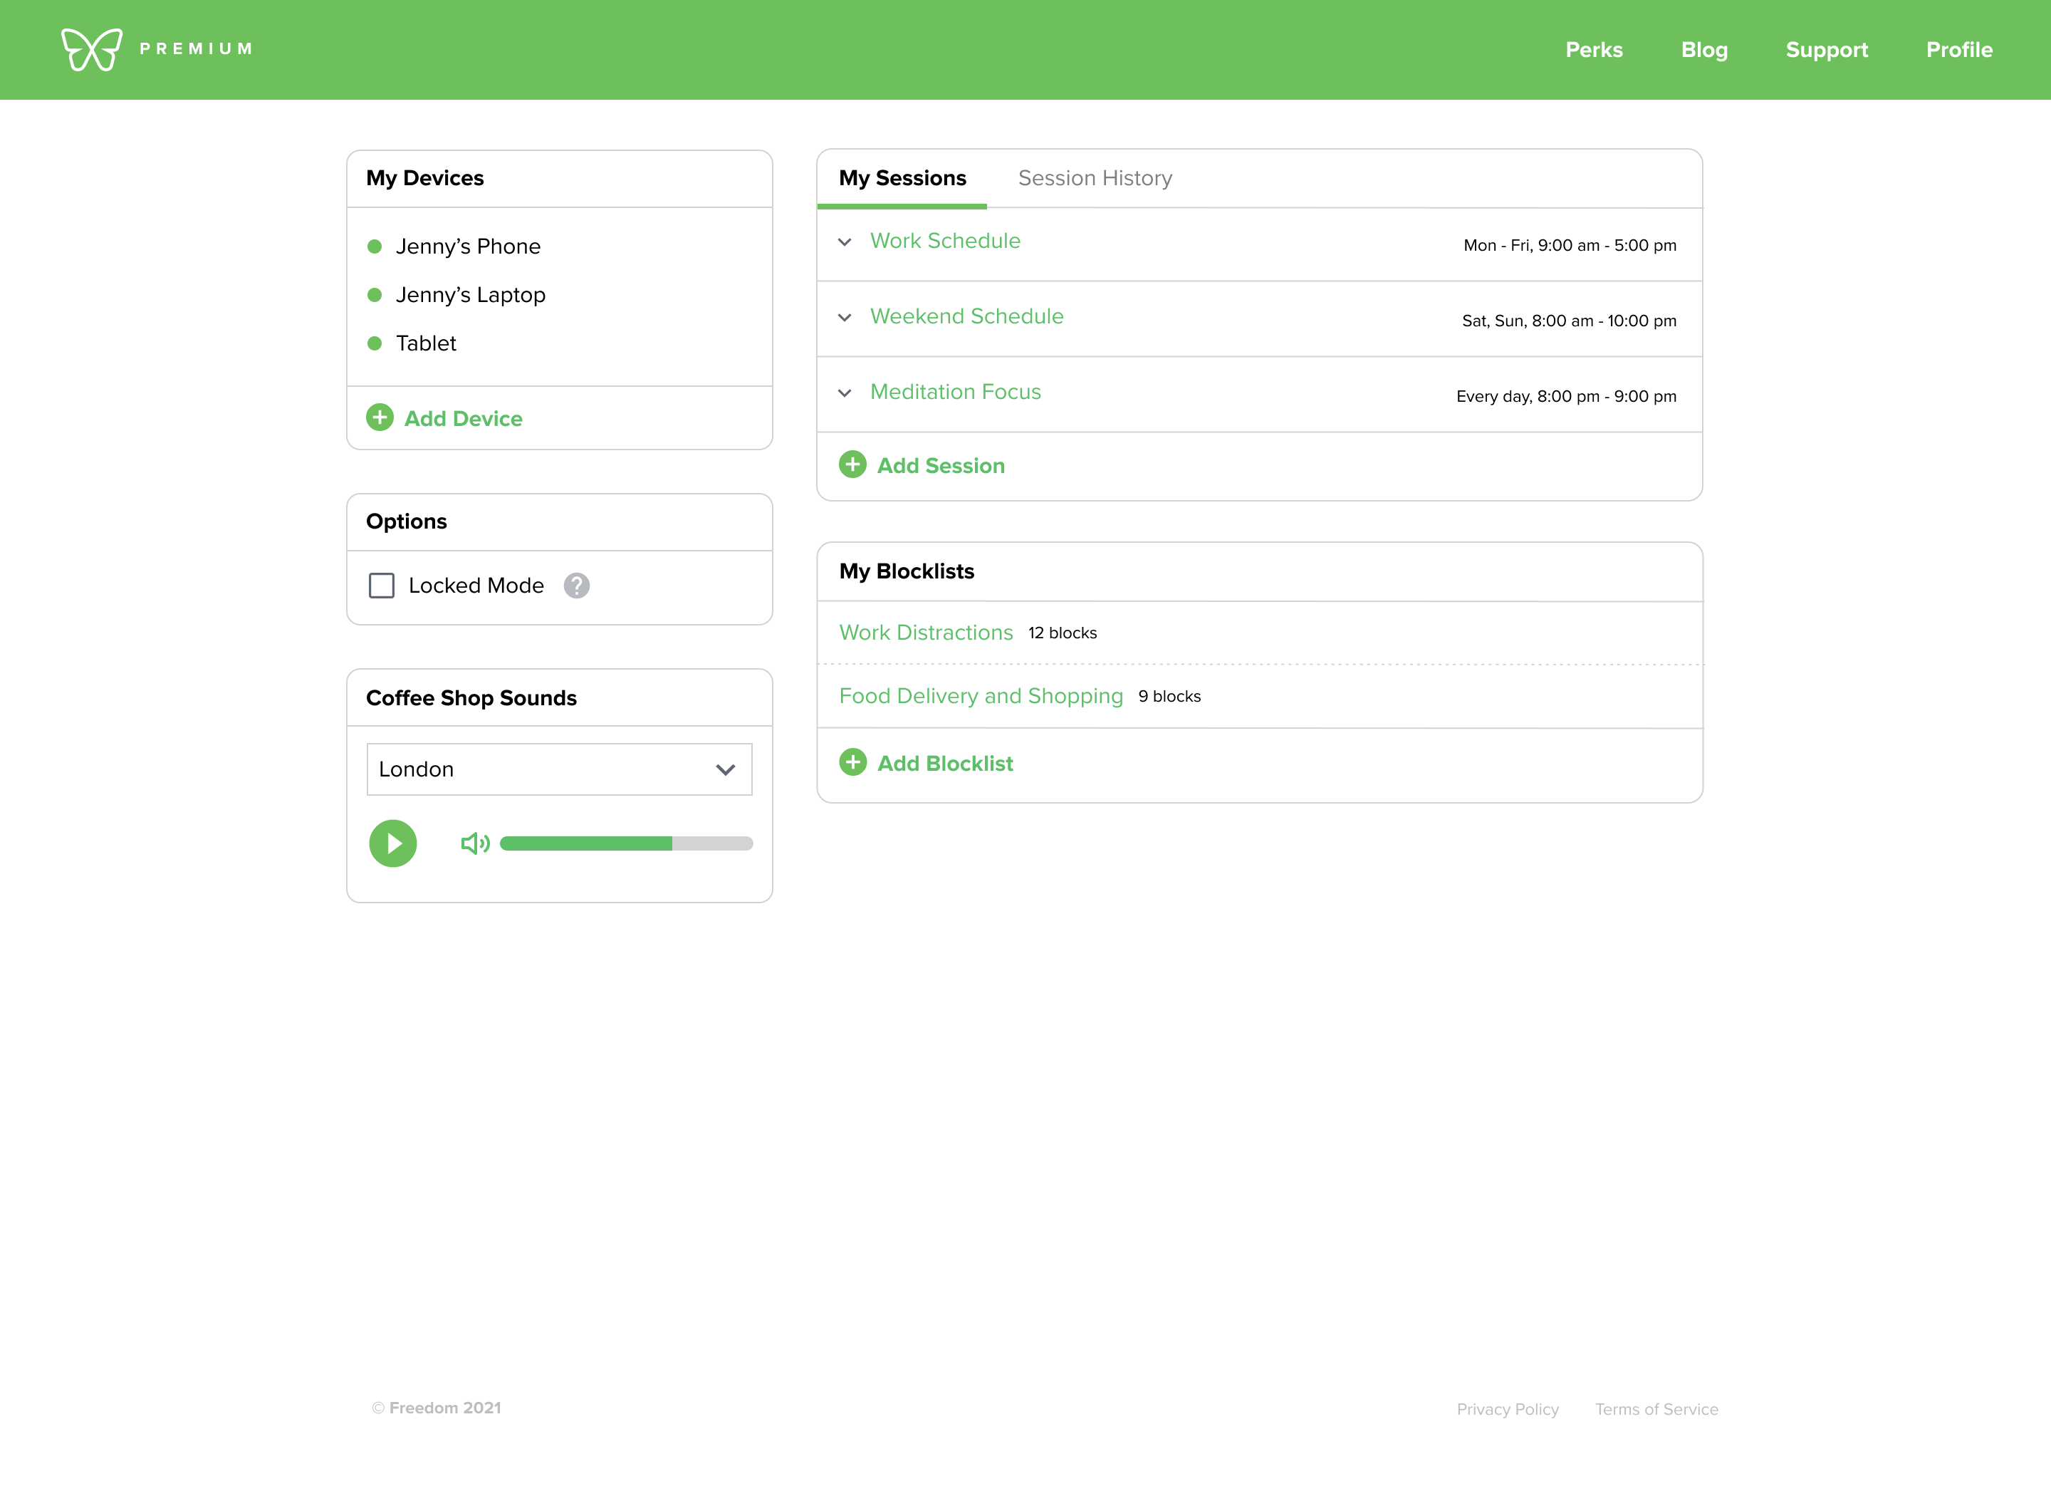Adjust the coffee shop volume slider
The height and width of the screenshot is (1496, 2051).
[625, 843]
